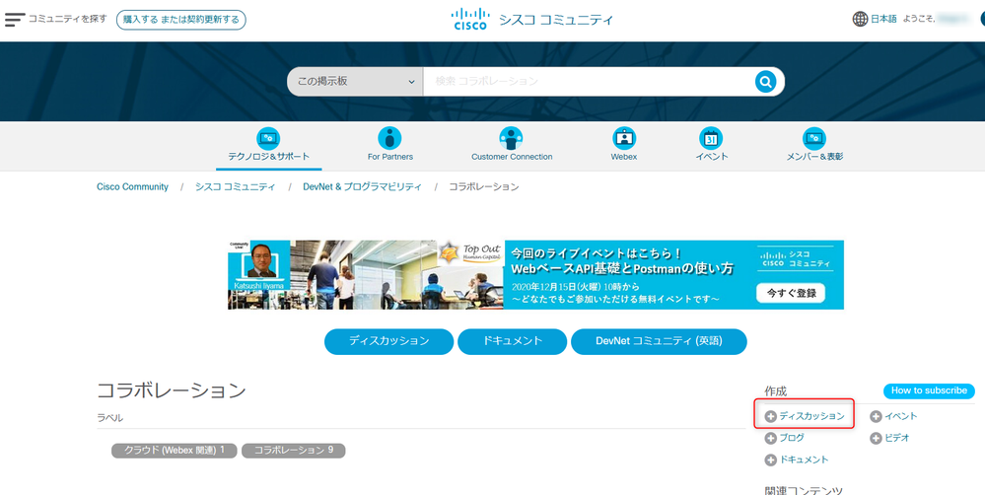Click the blue ドキュメント button
Image resolution: width=985 pixels, height=495 pixels.
pyautogui.click(x=513, y=341)
